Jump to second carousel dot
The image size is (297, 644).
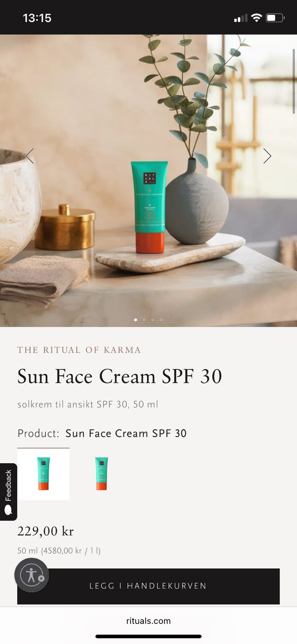click(144, 320)
